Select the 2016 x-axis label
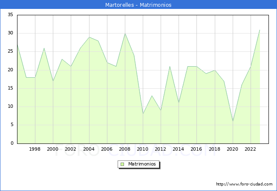 click(196, 149)
